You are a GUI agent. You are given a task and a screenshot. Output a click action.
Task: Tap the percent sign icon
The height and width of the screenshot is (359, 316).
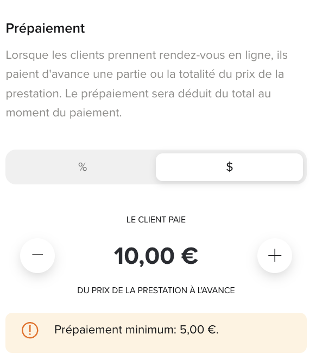(83, 167)
